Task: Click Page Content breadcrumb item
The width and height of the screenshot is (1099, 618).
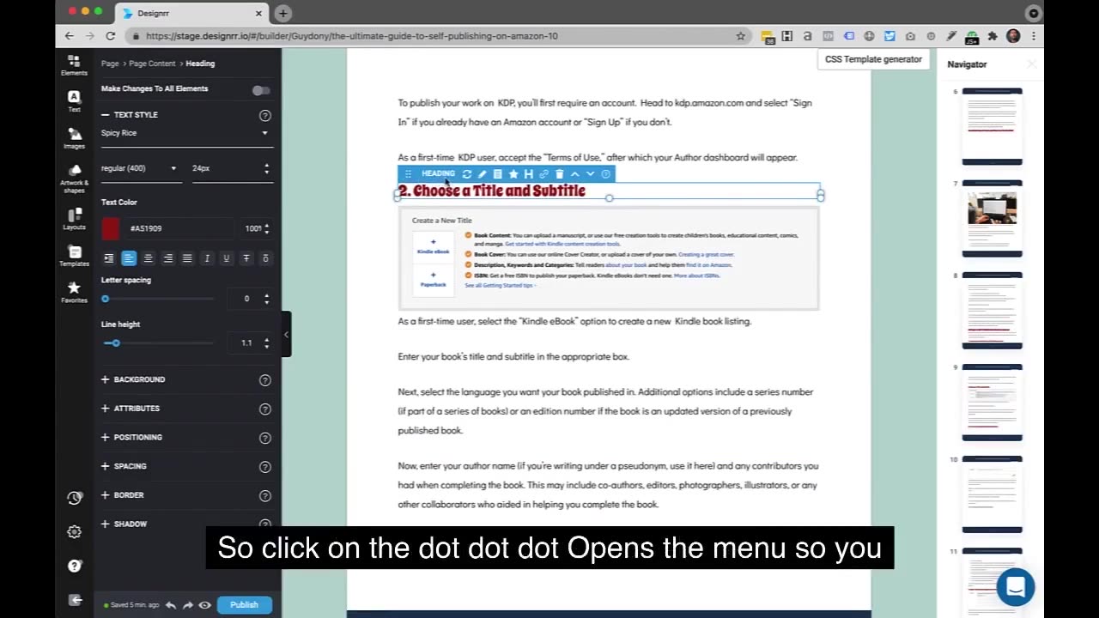Action: tap(152, 64)
